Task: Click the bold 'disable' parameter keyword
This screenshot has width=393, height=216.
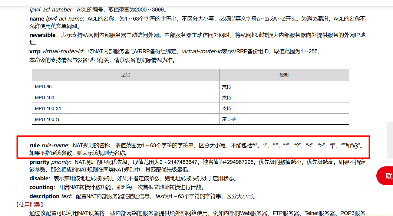Action: (39, 178)
